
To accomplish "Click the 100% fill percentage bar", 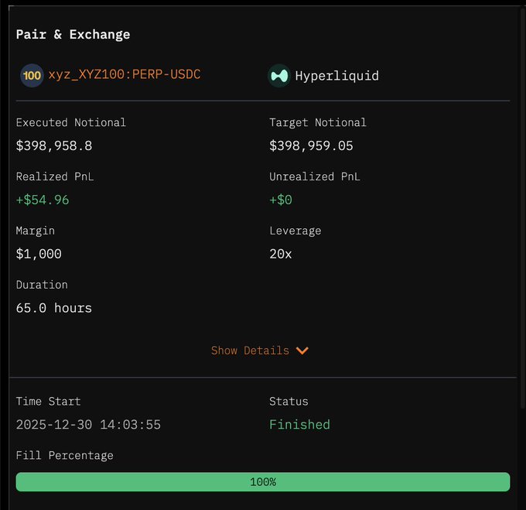I will pyautogui.click(x=263, y=481).
